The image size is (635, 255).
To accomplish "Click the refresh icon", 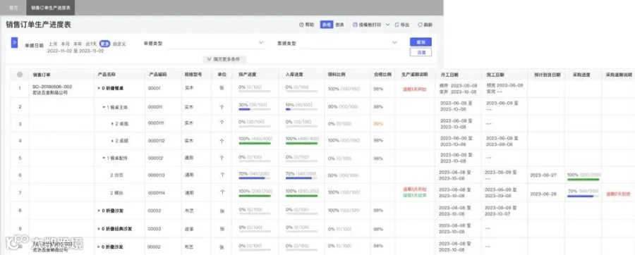I will (420, 25).
